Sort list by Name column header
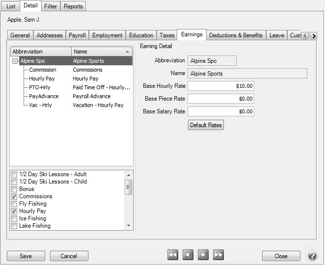This screenshot has height=265, width=325. pos(101,52)
